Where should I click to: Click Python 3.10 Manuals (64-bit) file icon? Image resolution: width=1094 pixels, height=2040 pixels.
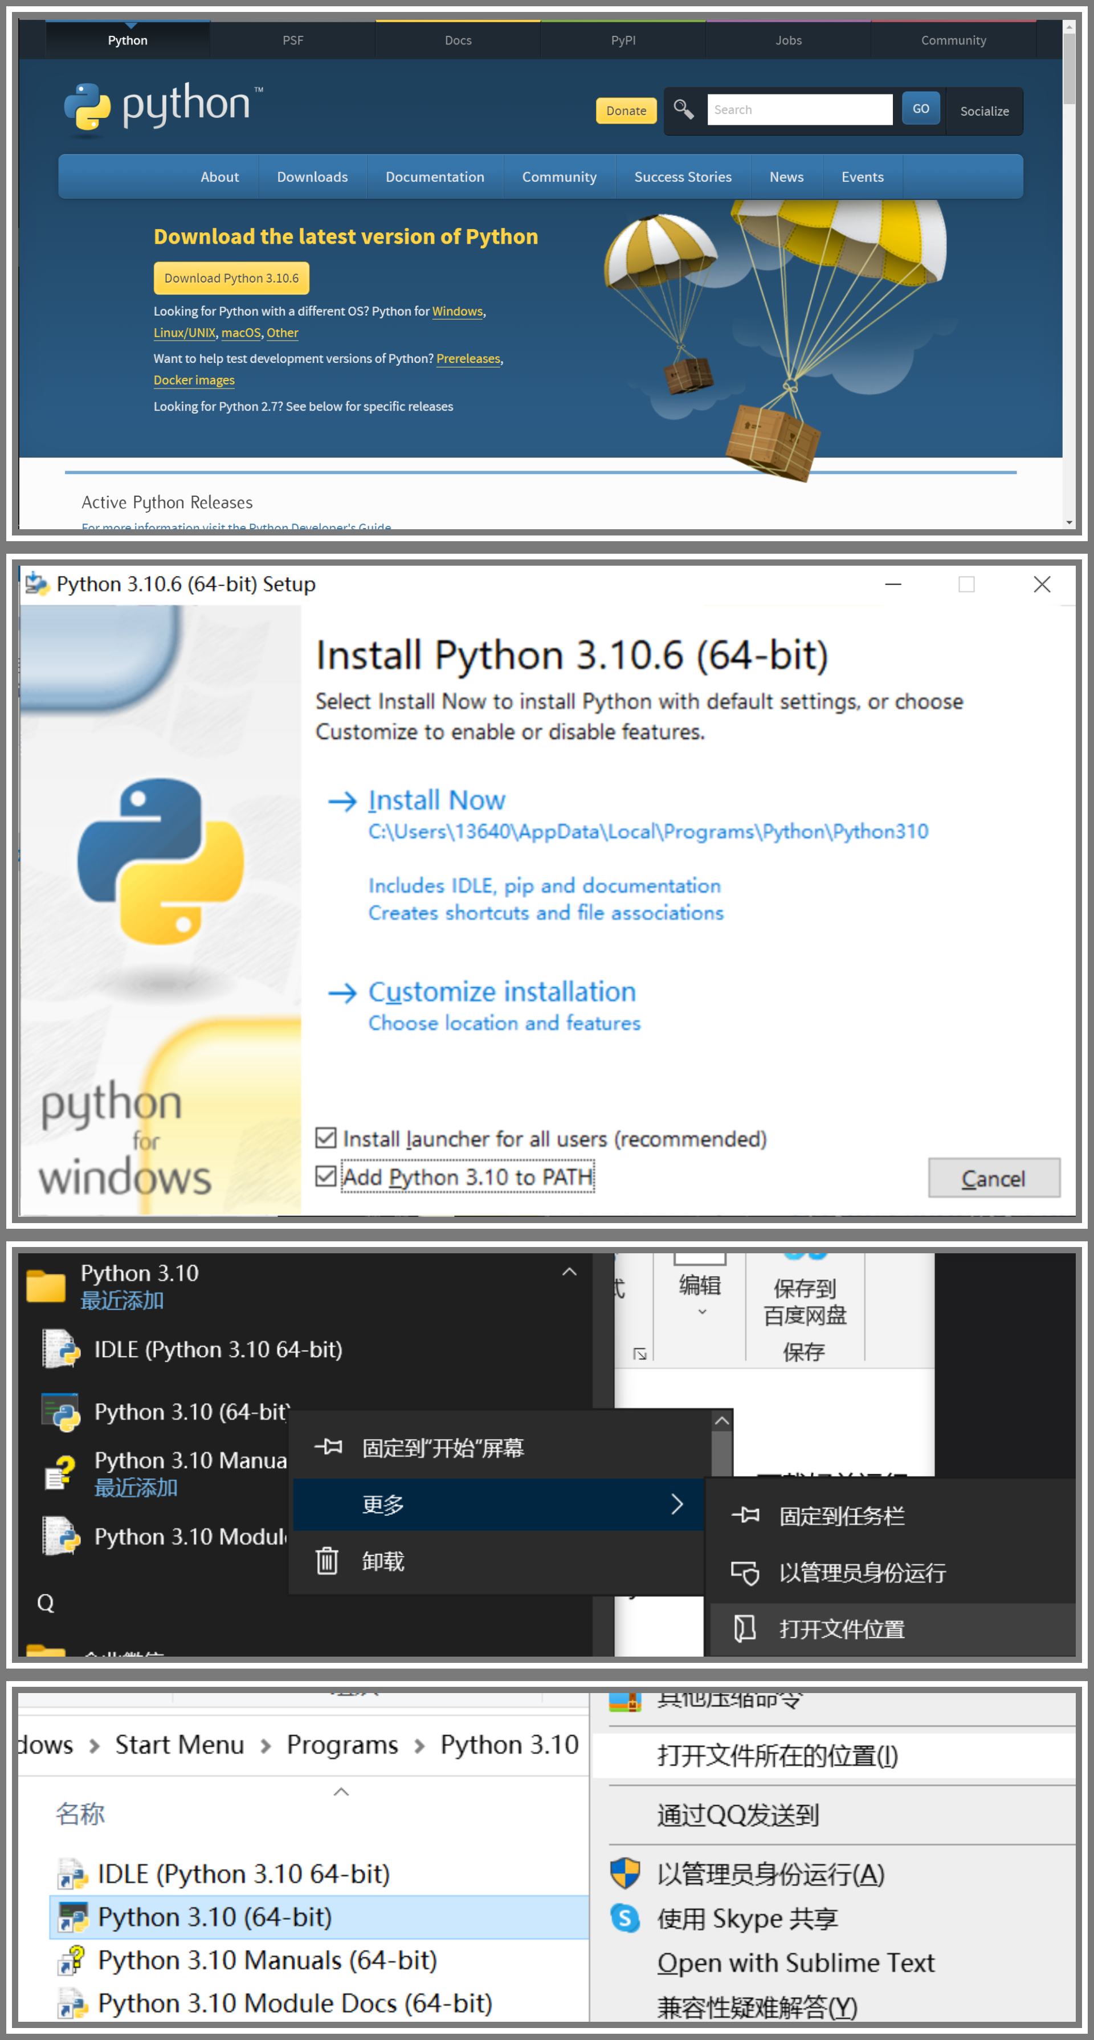click(x=71, y=1960)
